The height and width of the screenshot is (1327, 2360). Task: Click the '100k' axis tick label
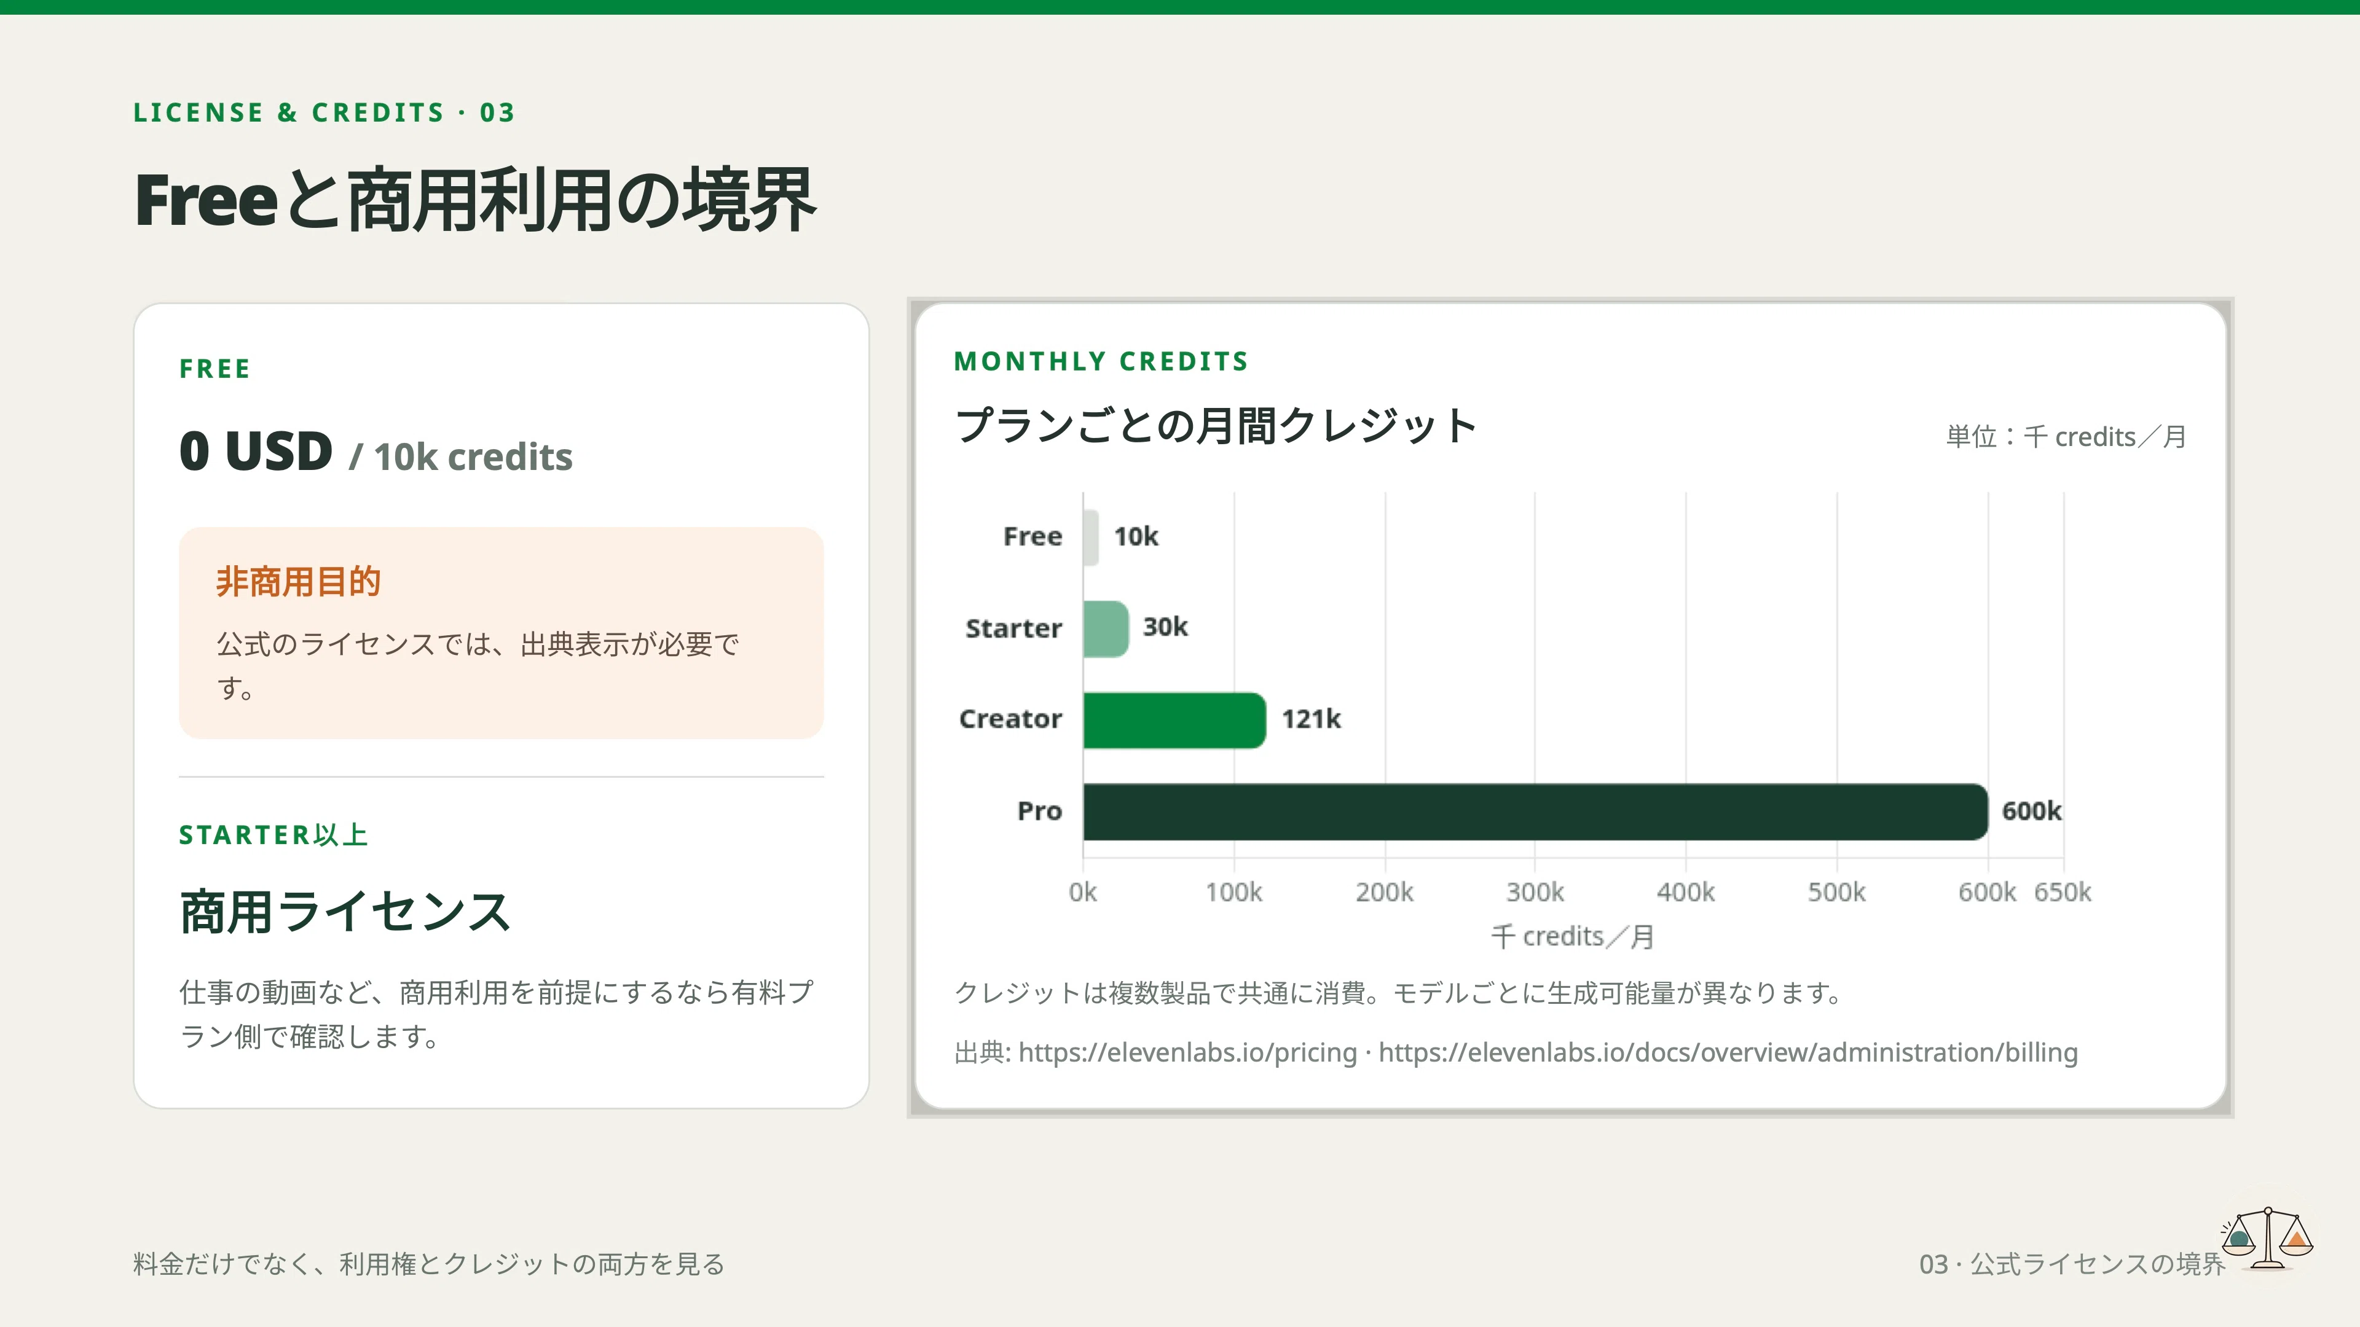(1234, 892)
